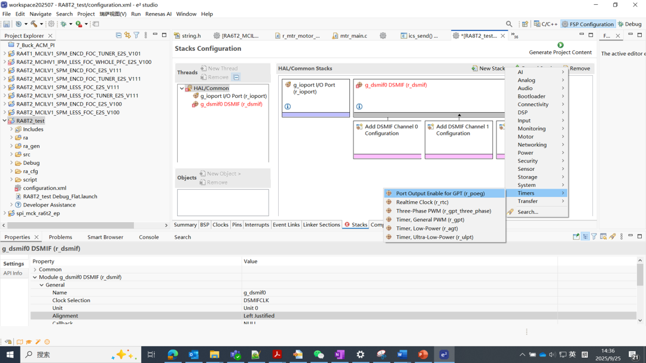The width and height of the screenshot is (646, 363).
Task: Open Microsoft Edge from the taskbar
Action: 173,355
